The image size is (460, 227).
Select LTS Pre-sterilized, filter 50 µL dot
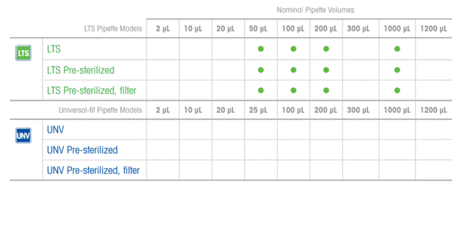(261, 90)
